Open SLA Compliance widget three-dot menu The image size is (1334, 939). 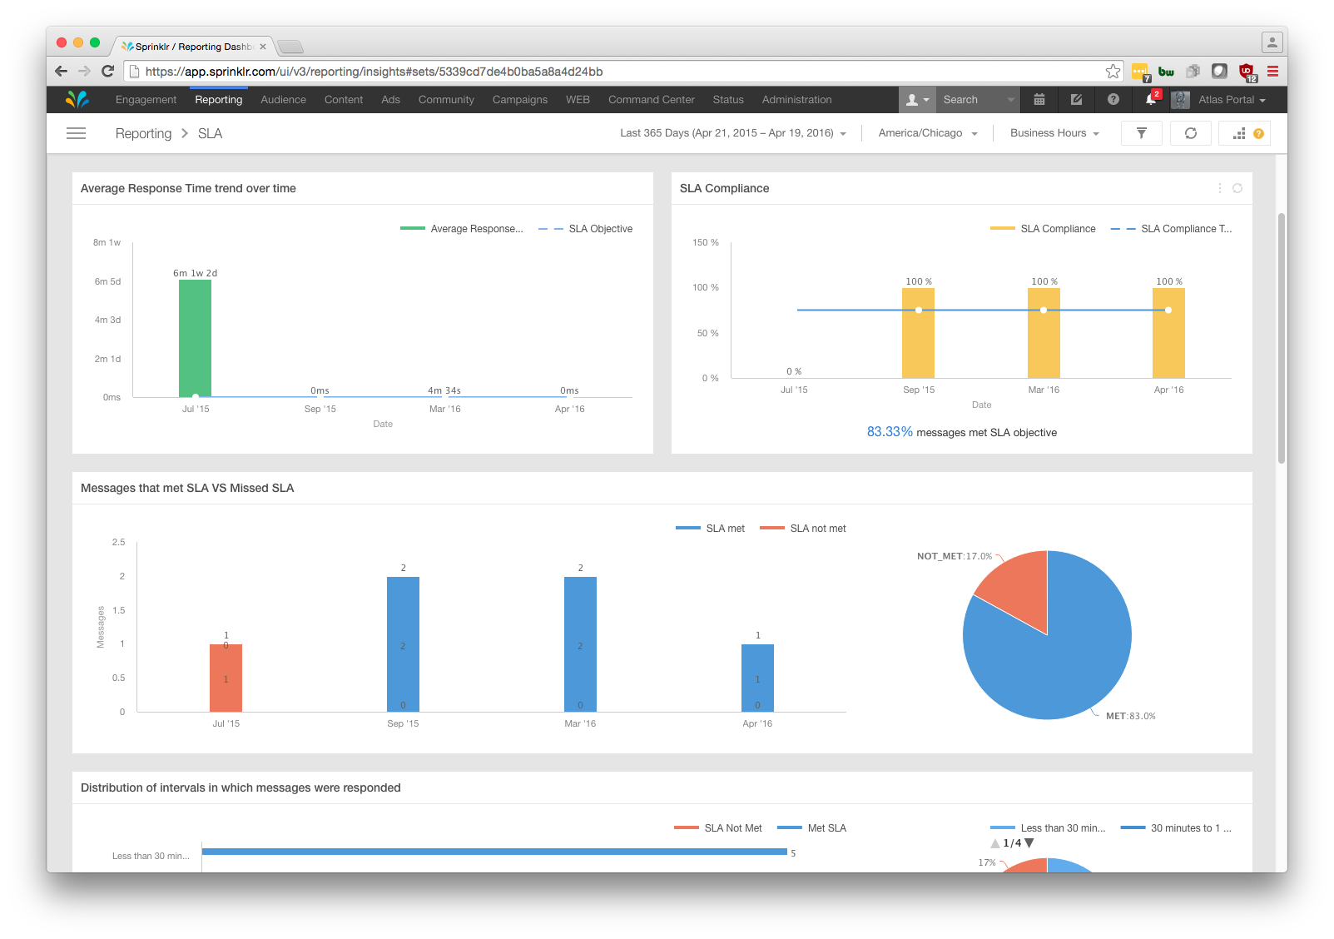[1220, 188]
